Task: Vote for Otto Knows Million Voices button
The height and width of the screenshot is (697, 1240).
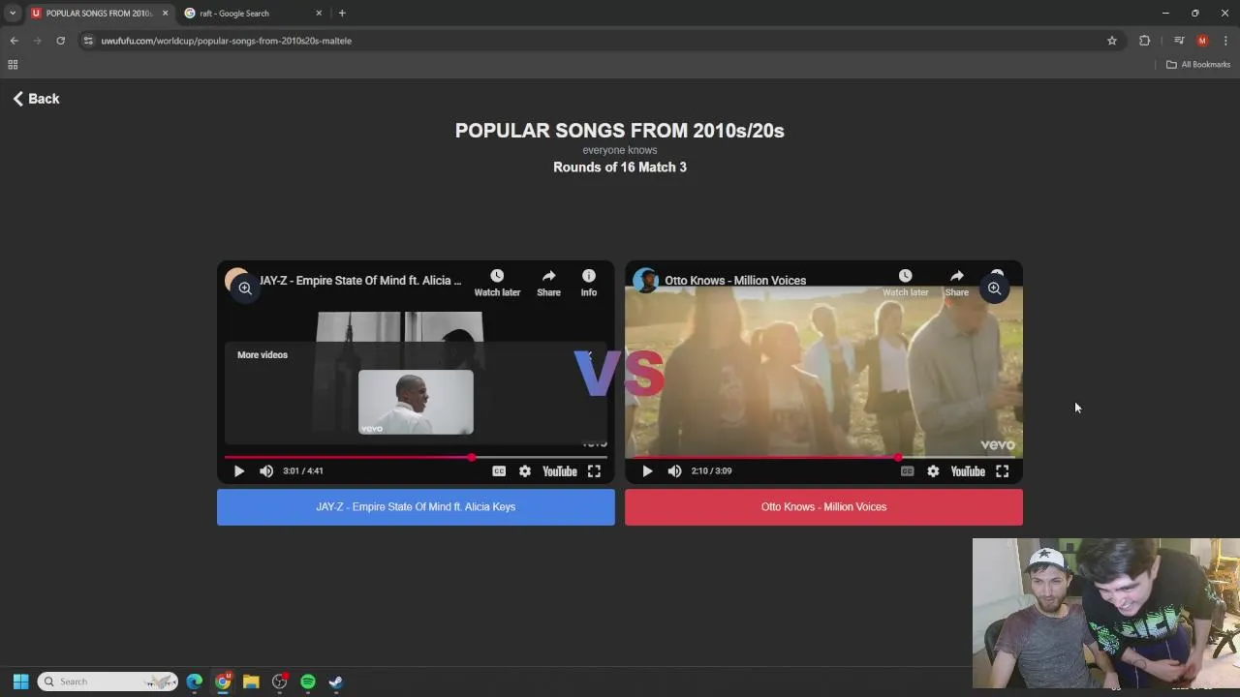Action: (x=823, y=507)
